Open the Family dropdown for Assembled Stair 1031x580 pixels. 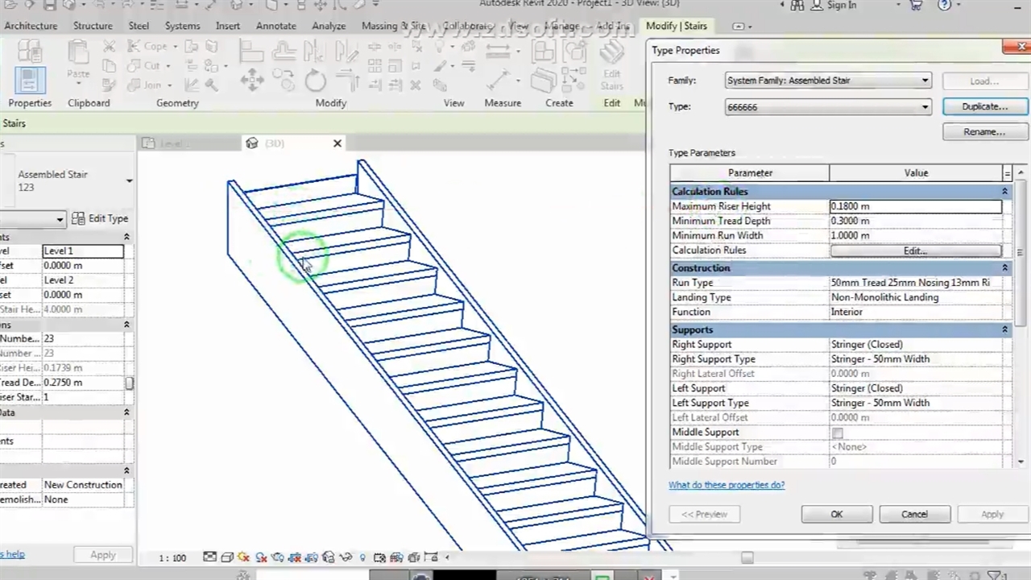tap(925, 81)
